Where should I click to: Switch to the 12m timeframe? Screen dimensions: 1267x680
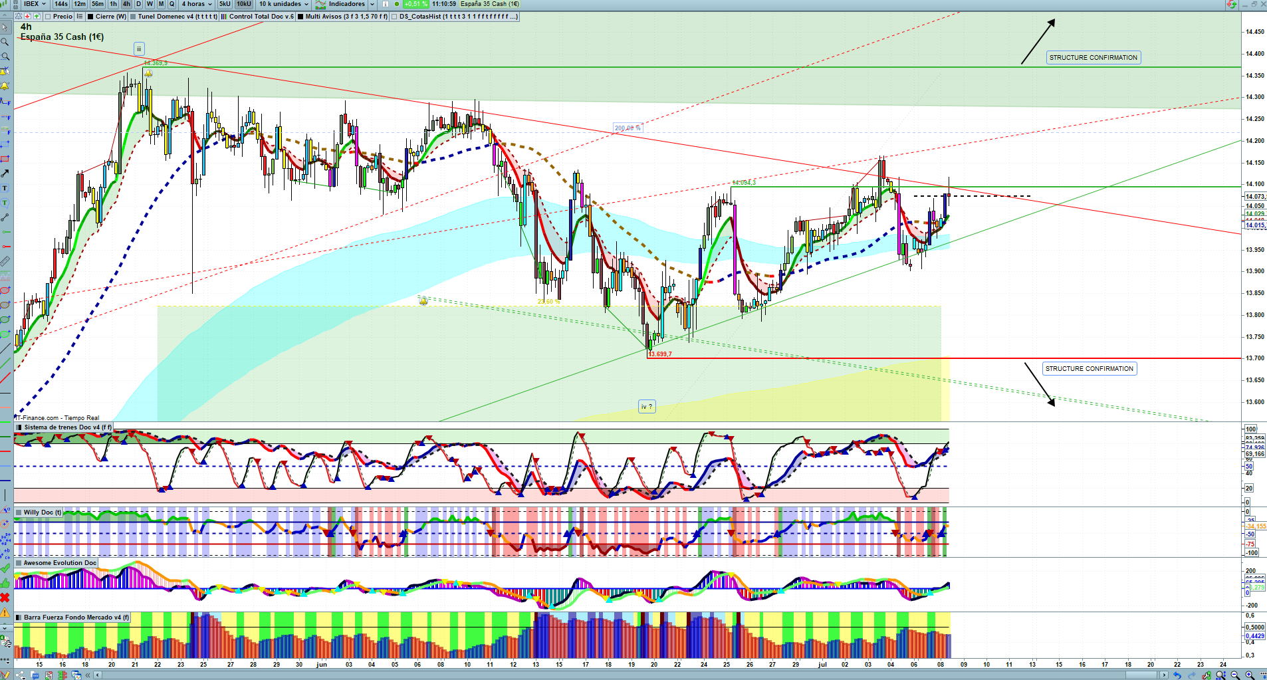tap(80, 4)
